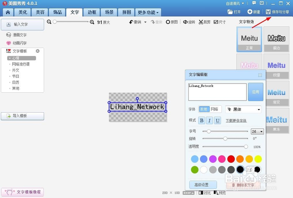Open the 拼图 tab

tap(127, 12)
